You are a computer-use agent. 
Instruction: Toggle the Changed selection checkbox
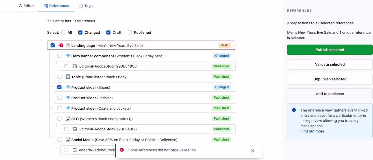pos(80,33)
